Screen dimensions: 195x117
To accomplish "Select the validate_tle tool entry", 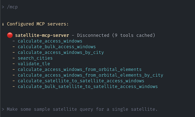I will point(34,64).
